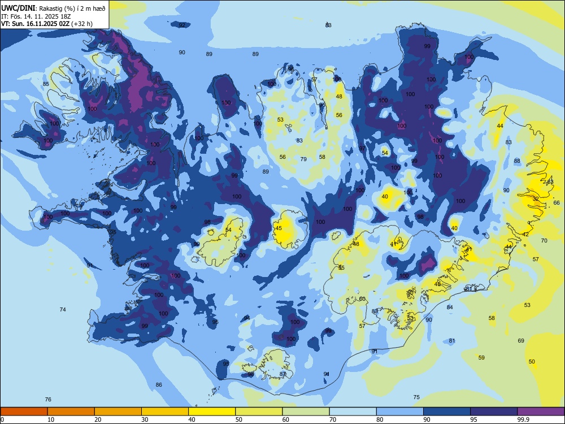Click the value 75 near the bottom right
The height and width of the screenshot is (424, 565).
[416, 397]
